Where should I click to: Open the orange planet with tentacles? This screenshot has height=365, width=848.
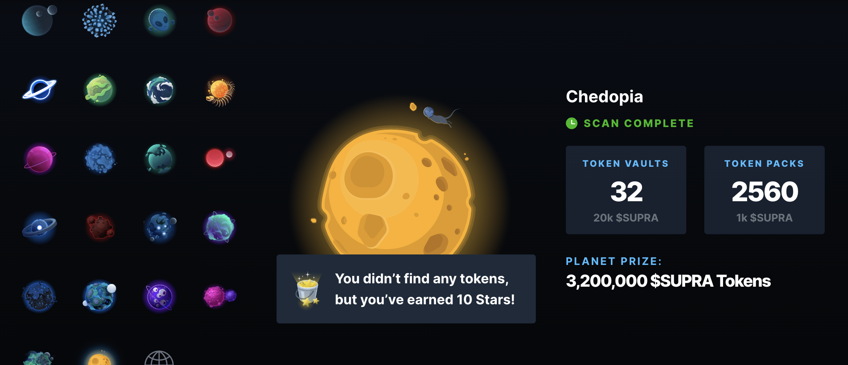tap(220, 91)
